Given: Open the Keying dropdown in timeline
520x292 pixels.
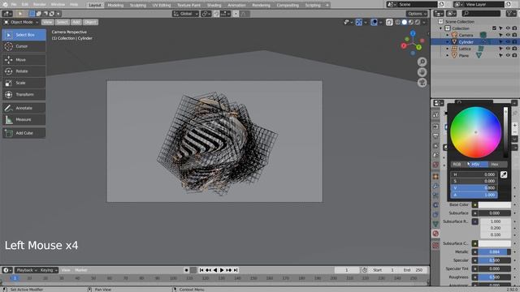Looking at the screenshot, I should (49, 270).
